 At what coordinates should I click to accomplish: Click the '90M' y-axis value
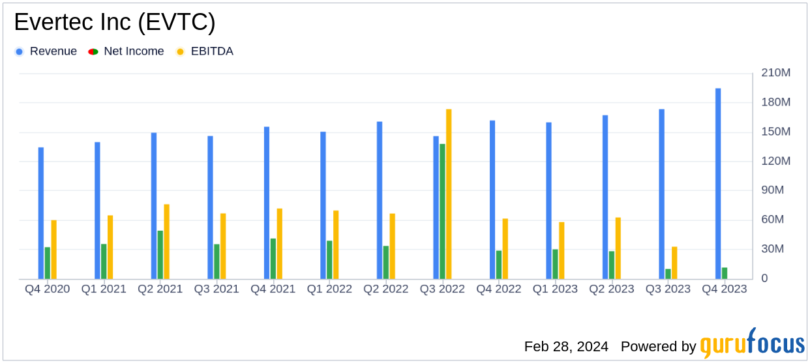(x=773, y=190)
